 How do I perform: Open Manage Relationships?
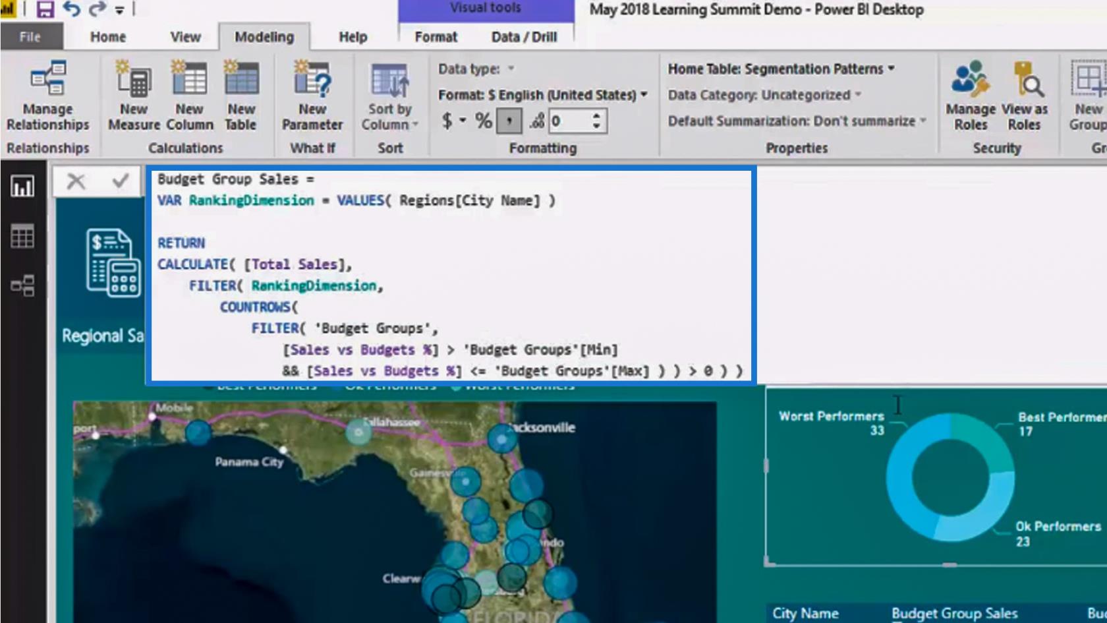click(47, 96)
